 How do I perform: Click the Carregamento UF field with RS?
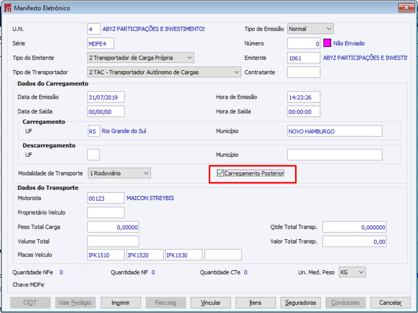pos(94,131)
